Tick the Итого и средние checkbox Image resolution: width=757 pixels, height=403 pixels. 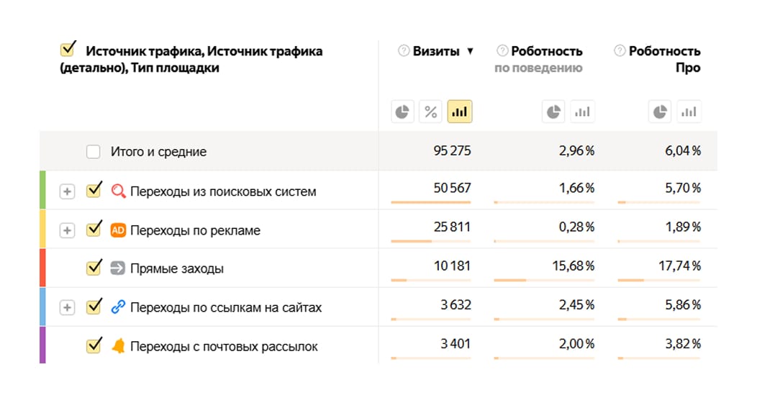tap(93, 152)
